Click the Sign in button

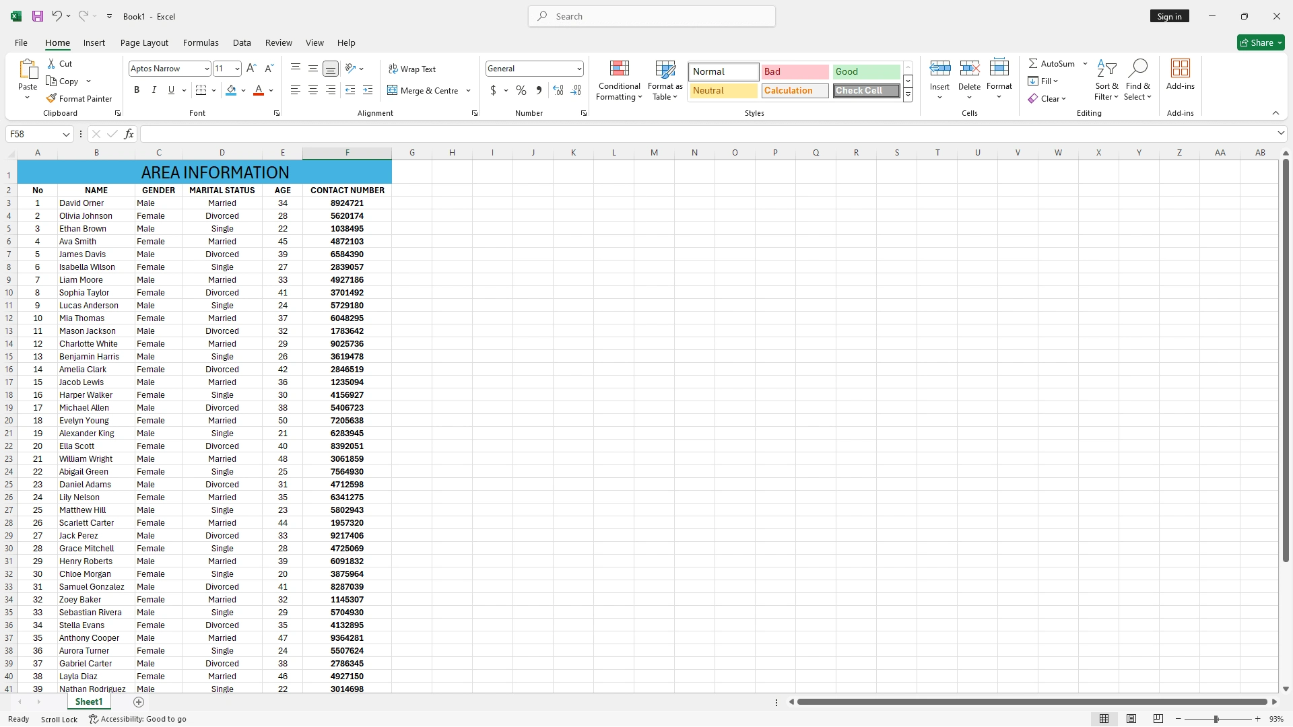pos(1169,16)
